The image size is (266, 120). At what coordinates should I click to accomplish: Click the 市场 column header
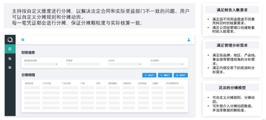pyautogui.click(x=98, y=83)
